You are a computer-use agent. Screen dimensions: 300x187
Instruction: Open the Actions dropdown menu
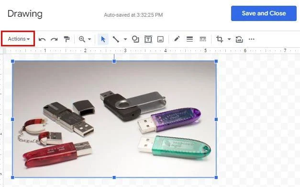click(x=19, y=39)
